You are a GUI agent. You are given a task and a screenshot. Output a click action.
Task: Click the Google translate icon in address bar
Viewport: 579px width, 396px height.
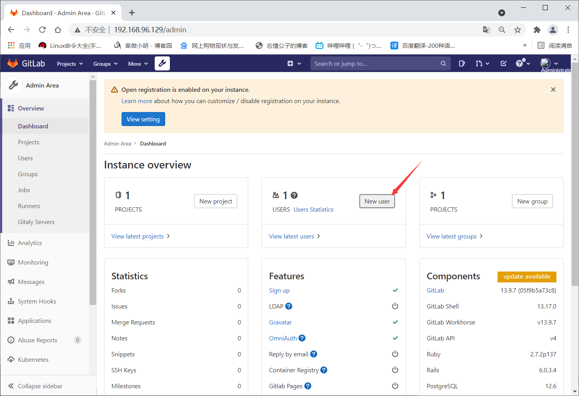point(486,30)
